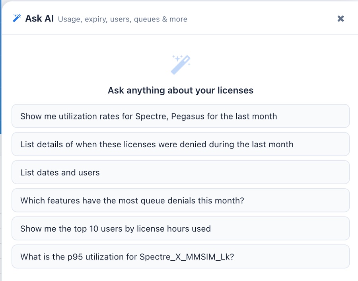Viewport: 358px width, 281px height.
Task: Ask which features have most queue denials
Action: 181,200
